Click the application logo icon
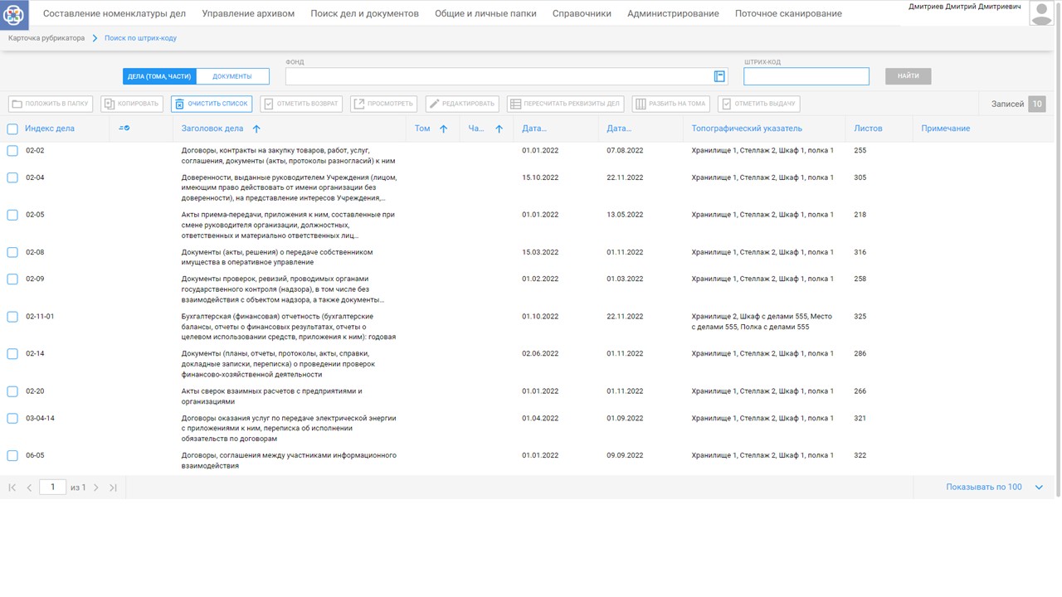 [14, 14]
